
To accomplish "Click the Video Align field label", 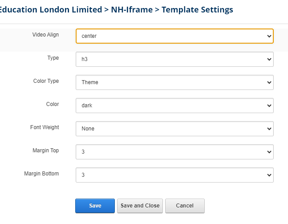I will click(45, 35).
